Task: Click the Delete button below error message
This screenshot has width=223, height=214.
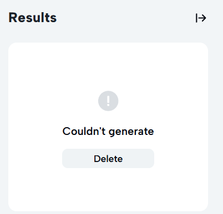Action: click(x=108, y=159)
